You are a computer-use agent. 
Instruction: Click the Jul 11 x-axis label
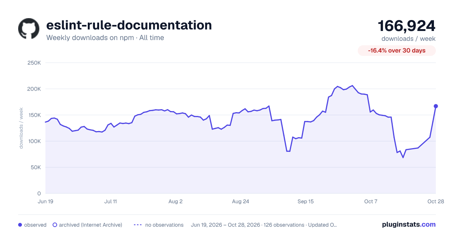click(x=110, y=201)
